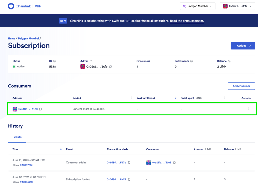The image size is (258, 185).
Task: Sort consumers by Added column
Action: [131, 98]
